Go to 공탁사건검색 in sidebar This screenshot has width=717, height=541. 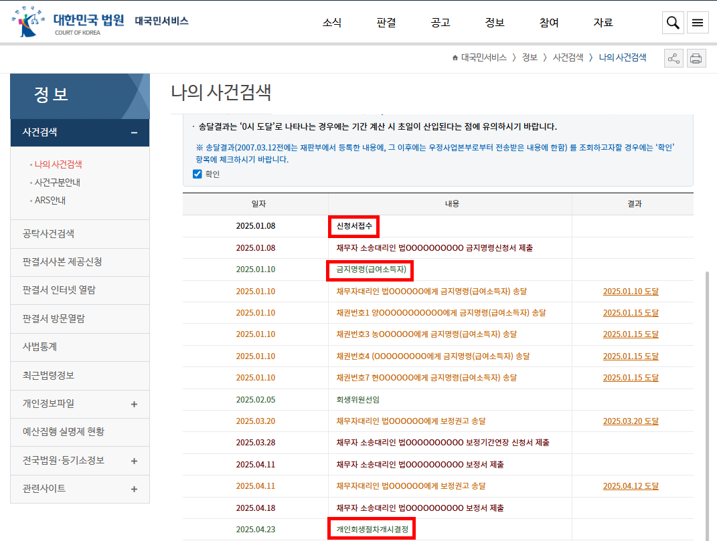(x=48, y=233)
